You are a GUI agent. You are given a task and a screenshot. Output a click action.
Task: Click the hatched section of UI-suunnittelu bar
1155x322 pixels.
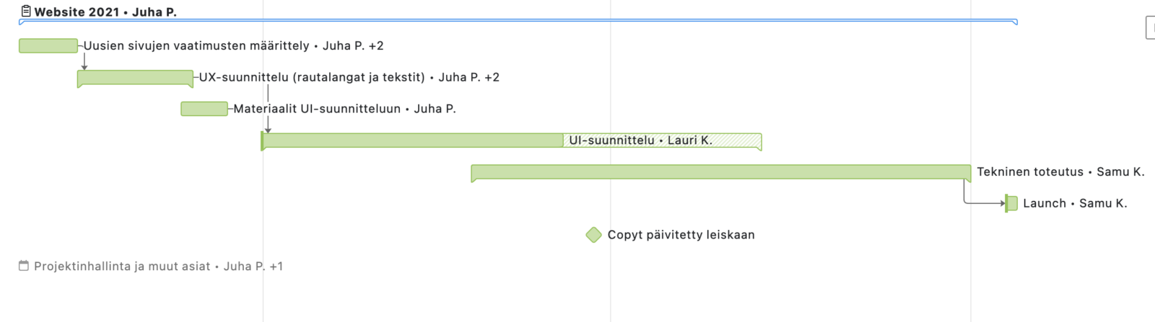[x=736, y=140]
